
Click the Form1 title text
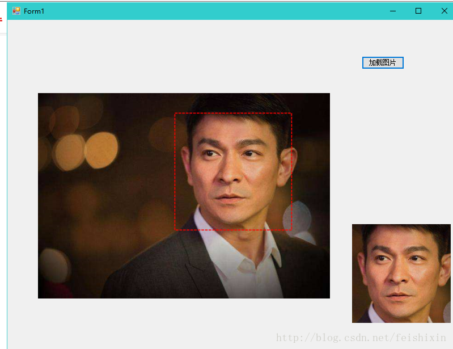point(34,11)
